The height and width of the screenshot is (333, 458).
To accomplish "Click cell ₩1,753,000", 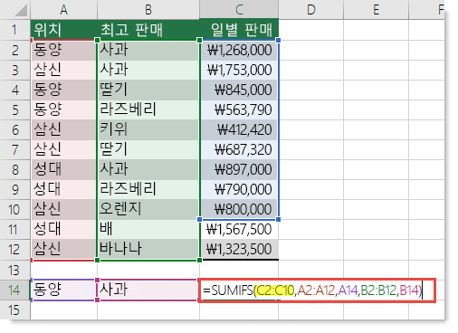I will pos(239,70).
